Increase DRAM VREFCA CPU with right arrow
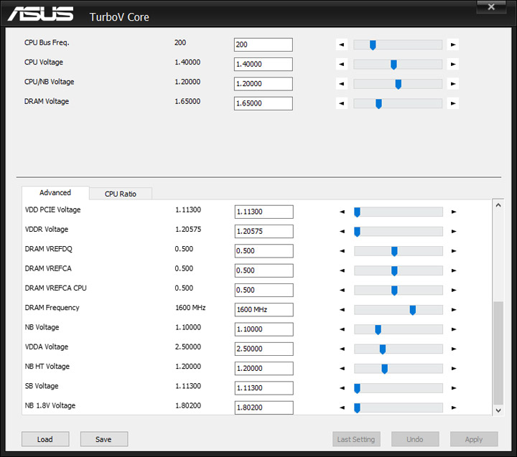Image resolution: width=517 pixels, height=457 pixels. (x=454, y=291)
